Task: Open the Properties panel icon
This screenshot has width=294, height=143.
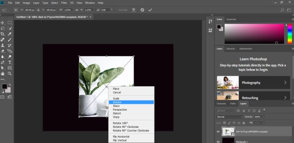Action: click(x=210, y=30)
